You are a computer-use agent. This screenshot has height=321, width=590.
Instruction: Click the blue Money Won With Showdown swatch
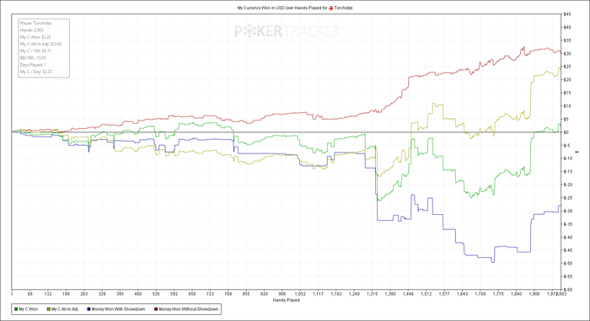coord(88,309)
